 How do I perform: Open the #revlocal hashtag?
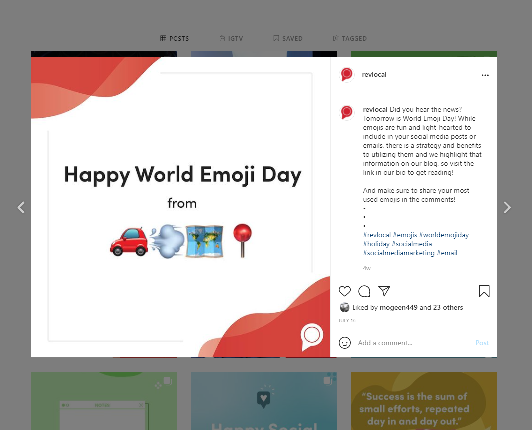[x=377, y=235]
